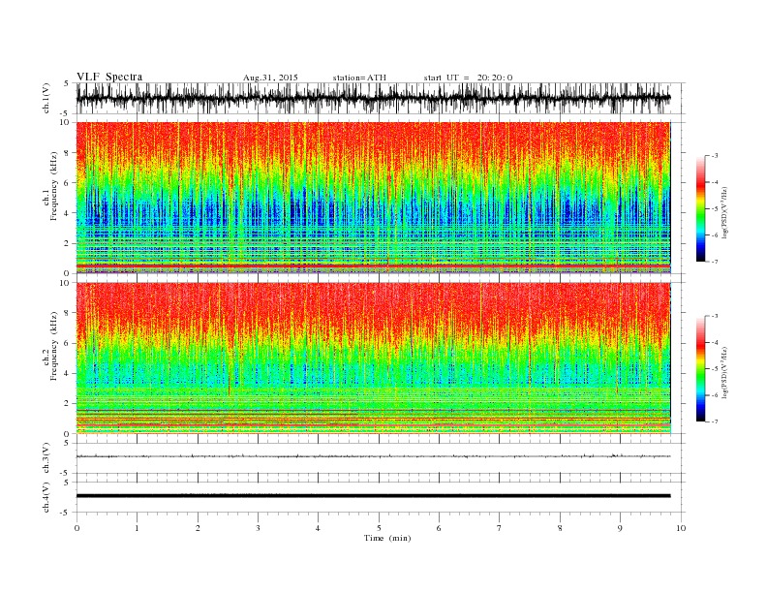Click the "8" kHz tick on ch.1 frequency axis
This screenshot has width=767, height=593.
(68, 153)
